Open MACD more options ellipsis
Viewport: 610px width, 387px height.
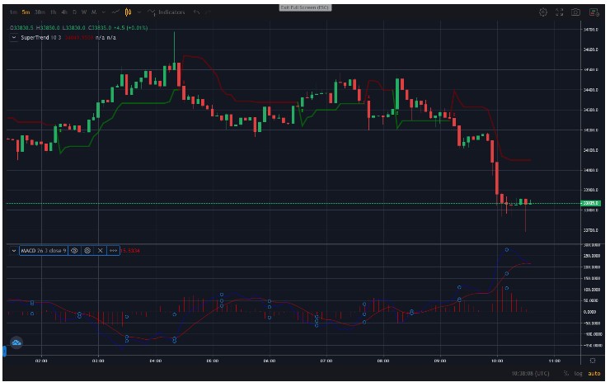click(113, 251)
